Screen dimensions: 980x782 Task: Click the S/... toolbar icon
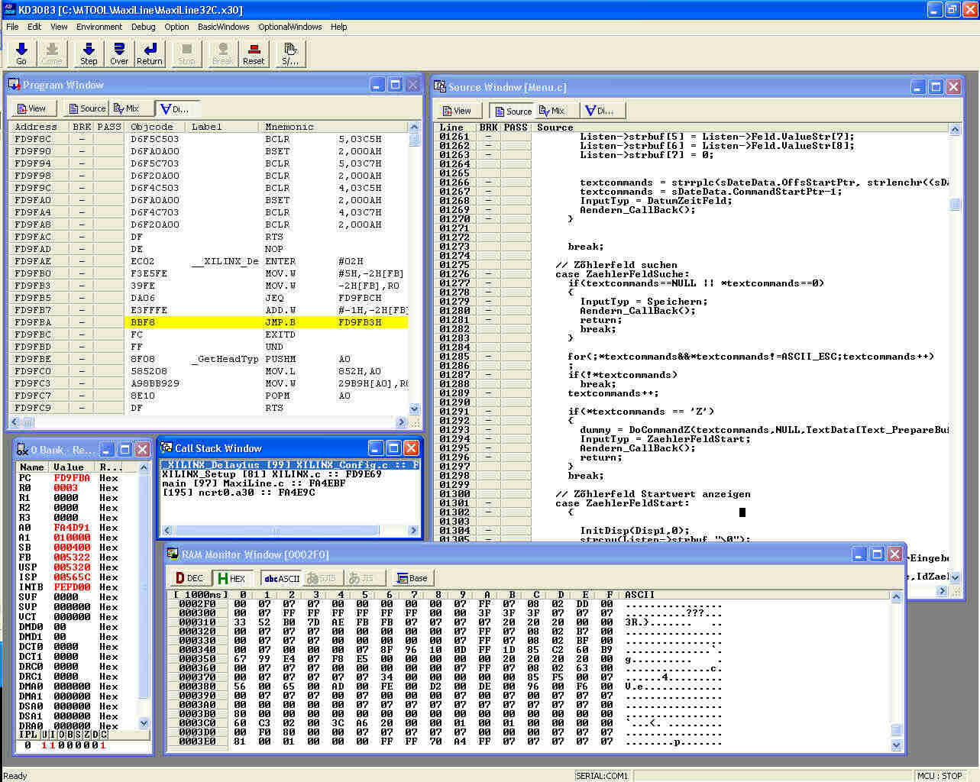(x=290, y=53)
